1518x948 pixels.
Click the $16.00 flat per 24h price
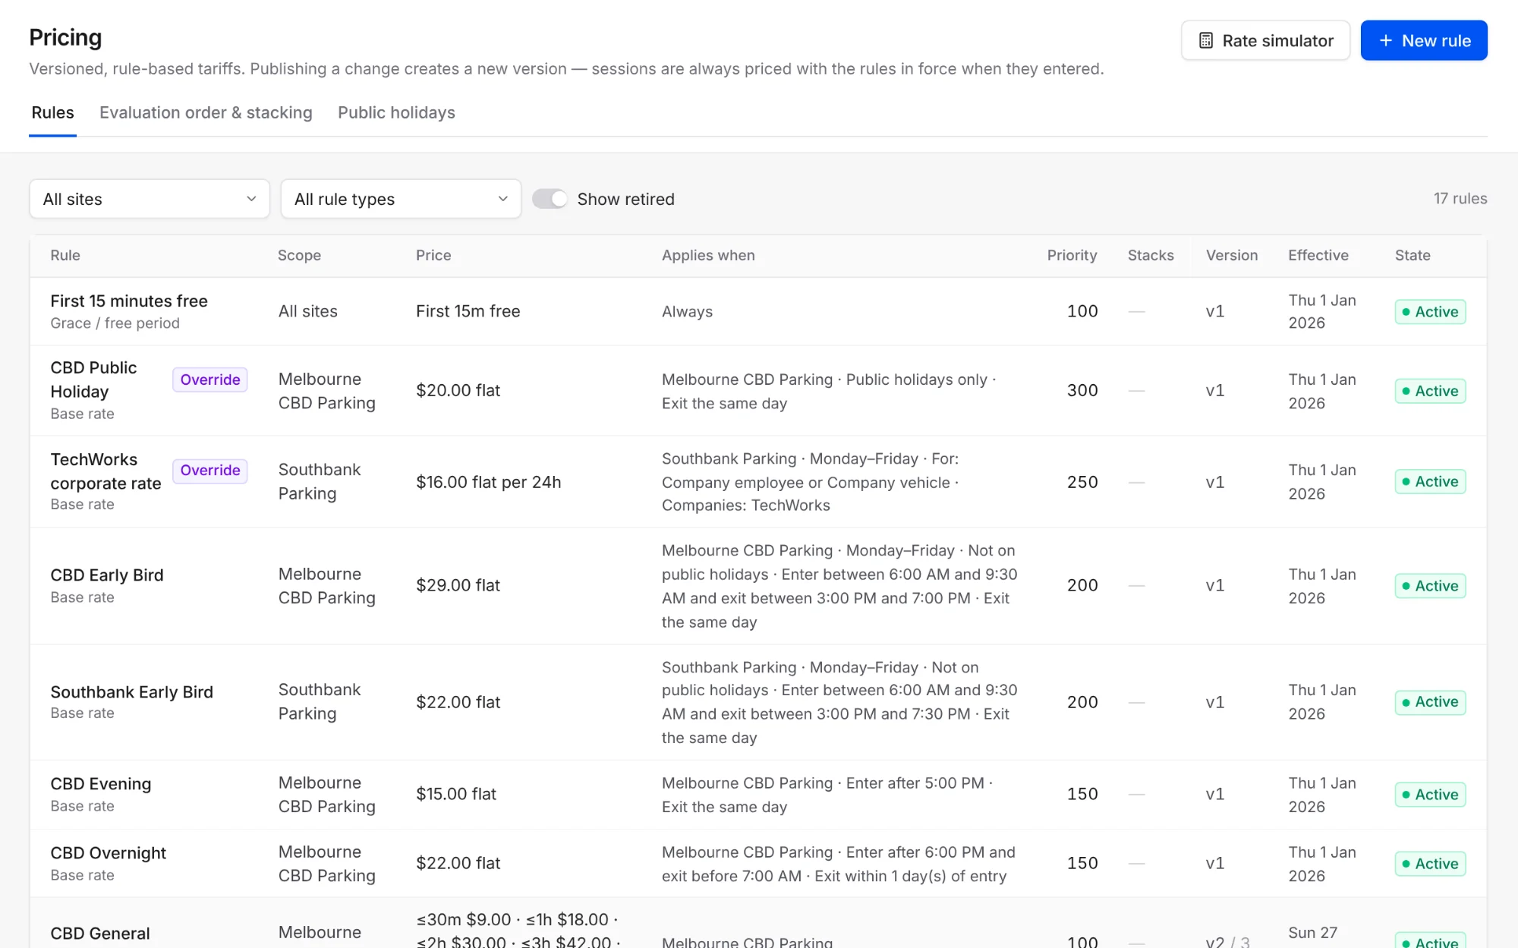[x=488, y=482]
